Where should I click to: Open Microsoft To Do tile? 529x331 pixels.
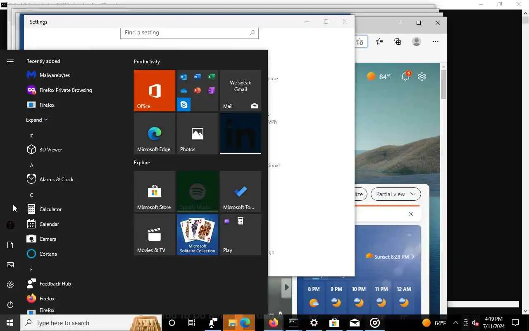pos(241,192)
